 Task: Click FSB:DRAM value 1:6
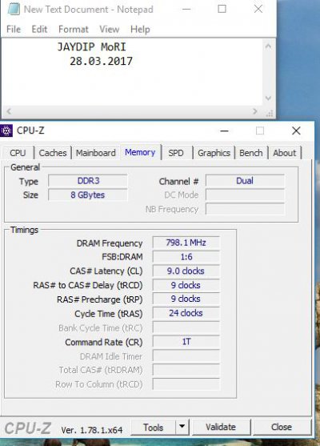coord(186,257)
